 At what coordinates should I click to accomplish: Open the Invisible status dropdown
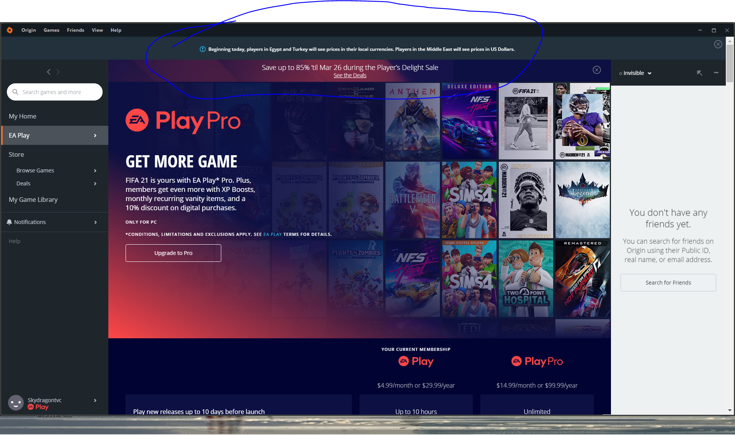(x=635, y=73)
